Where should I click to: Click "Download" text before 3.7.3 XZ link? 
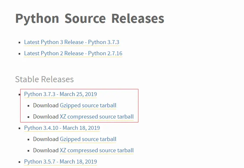46,117
